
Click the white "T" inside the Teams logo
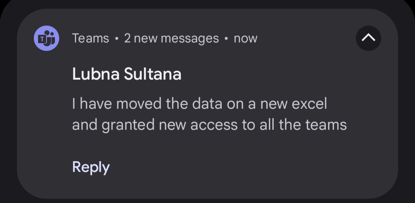click(x=42, y=38)
